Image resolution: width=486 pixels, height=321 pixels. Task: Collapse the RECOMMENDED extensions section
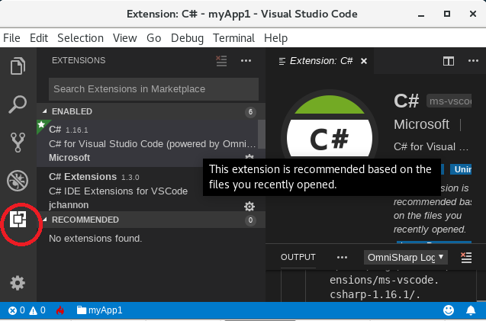coord(45,220)
